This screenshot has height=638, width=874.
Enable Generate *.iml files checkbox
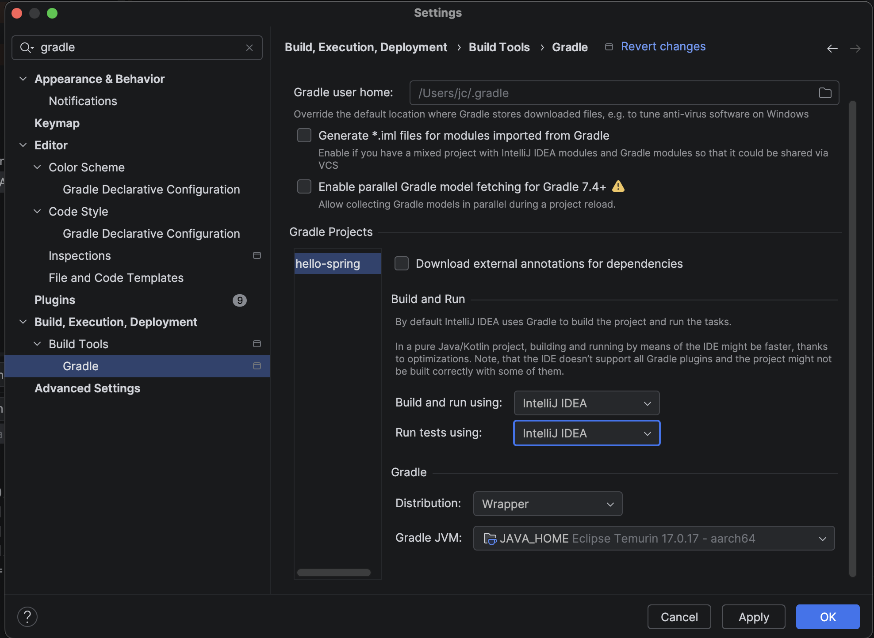point(304,135)
